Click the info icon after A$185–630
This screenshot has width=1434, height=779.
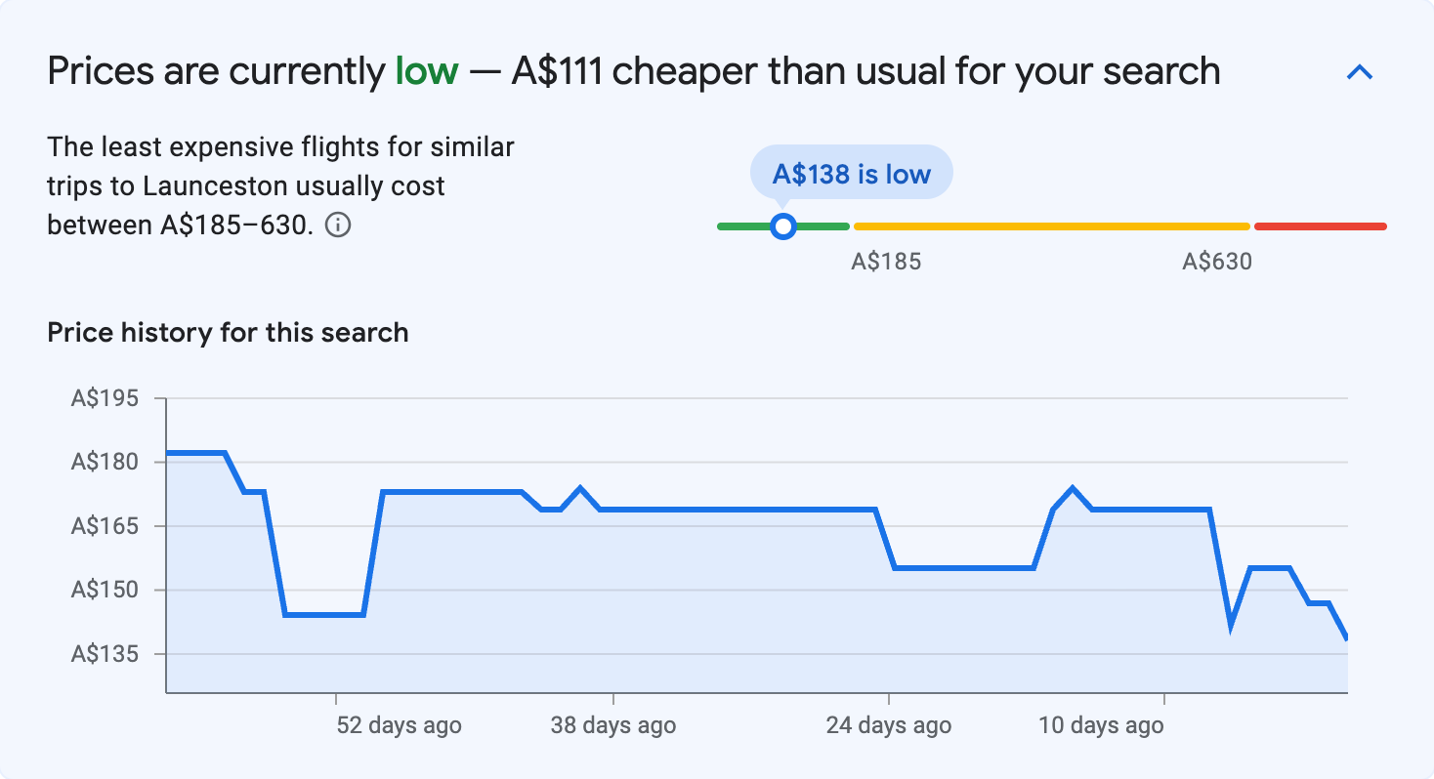(337, 225)
